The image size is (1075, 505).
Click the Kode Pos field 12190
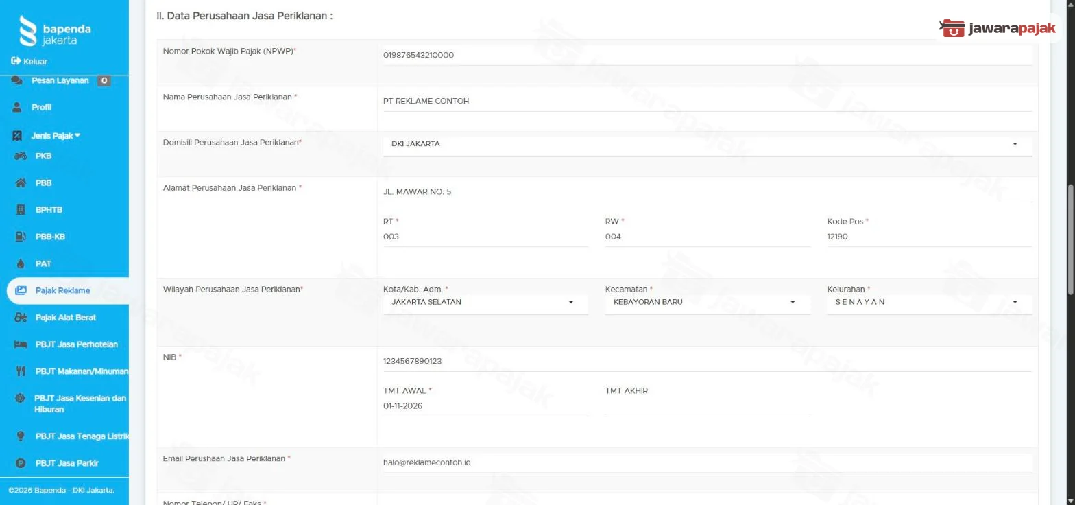[x=929, y=237]
